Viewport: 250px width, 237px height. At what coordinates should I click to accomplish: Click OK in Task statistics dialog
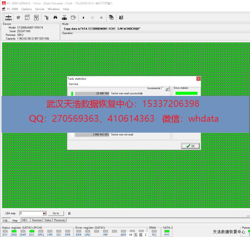pos(190,146)
